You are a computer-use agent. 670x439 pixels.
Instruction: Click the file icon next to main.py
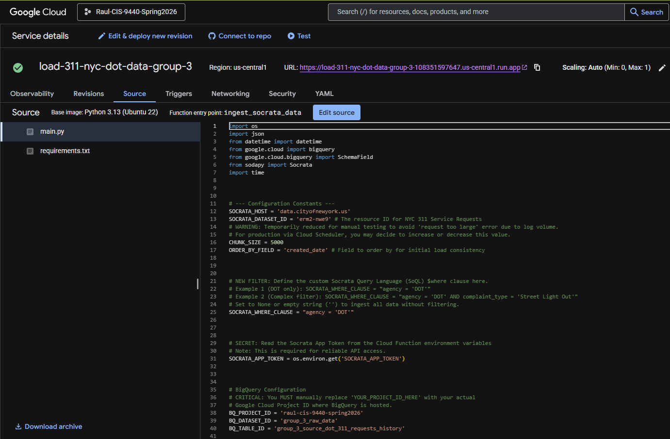[x=30, y=132]
